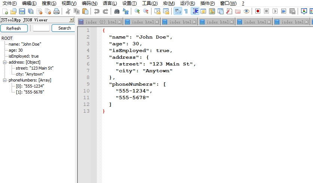Play back the recorded macro icon
313x183 pixels.
[275, 11]
